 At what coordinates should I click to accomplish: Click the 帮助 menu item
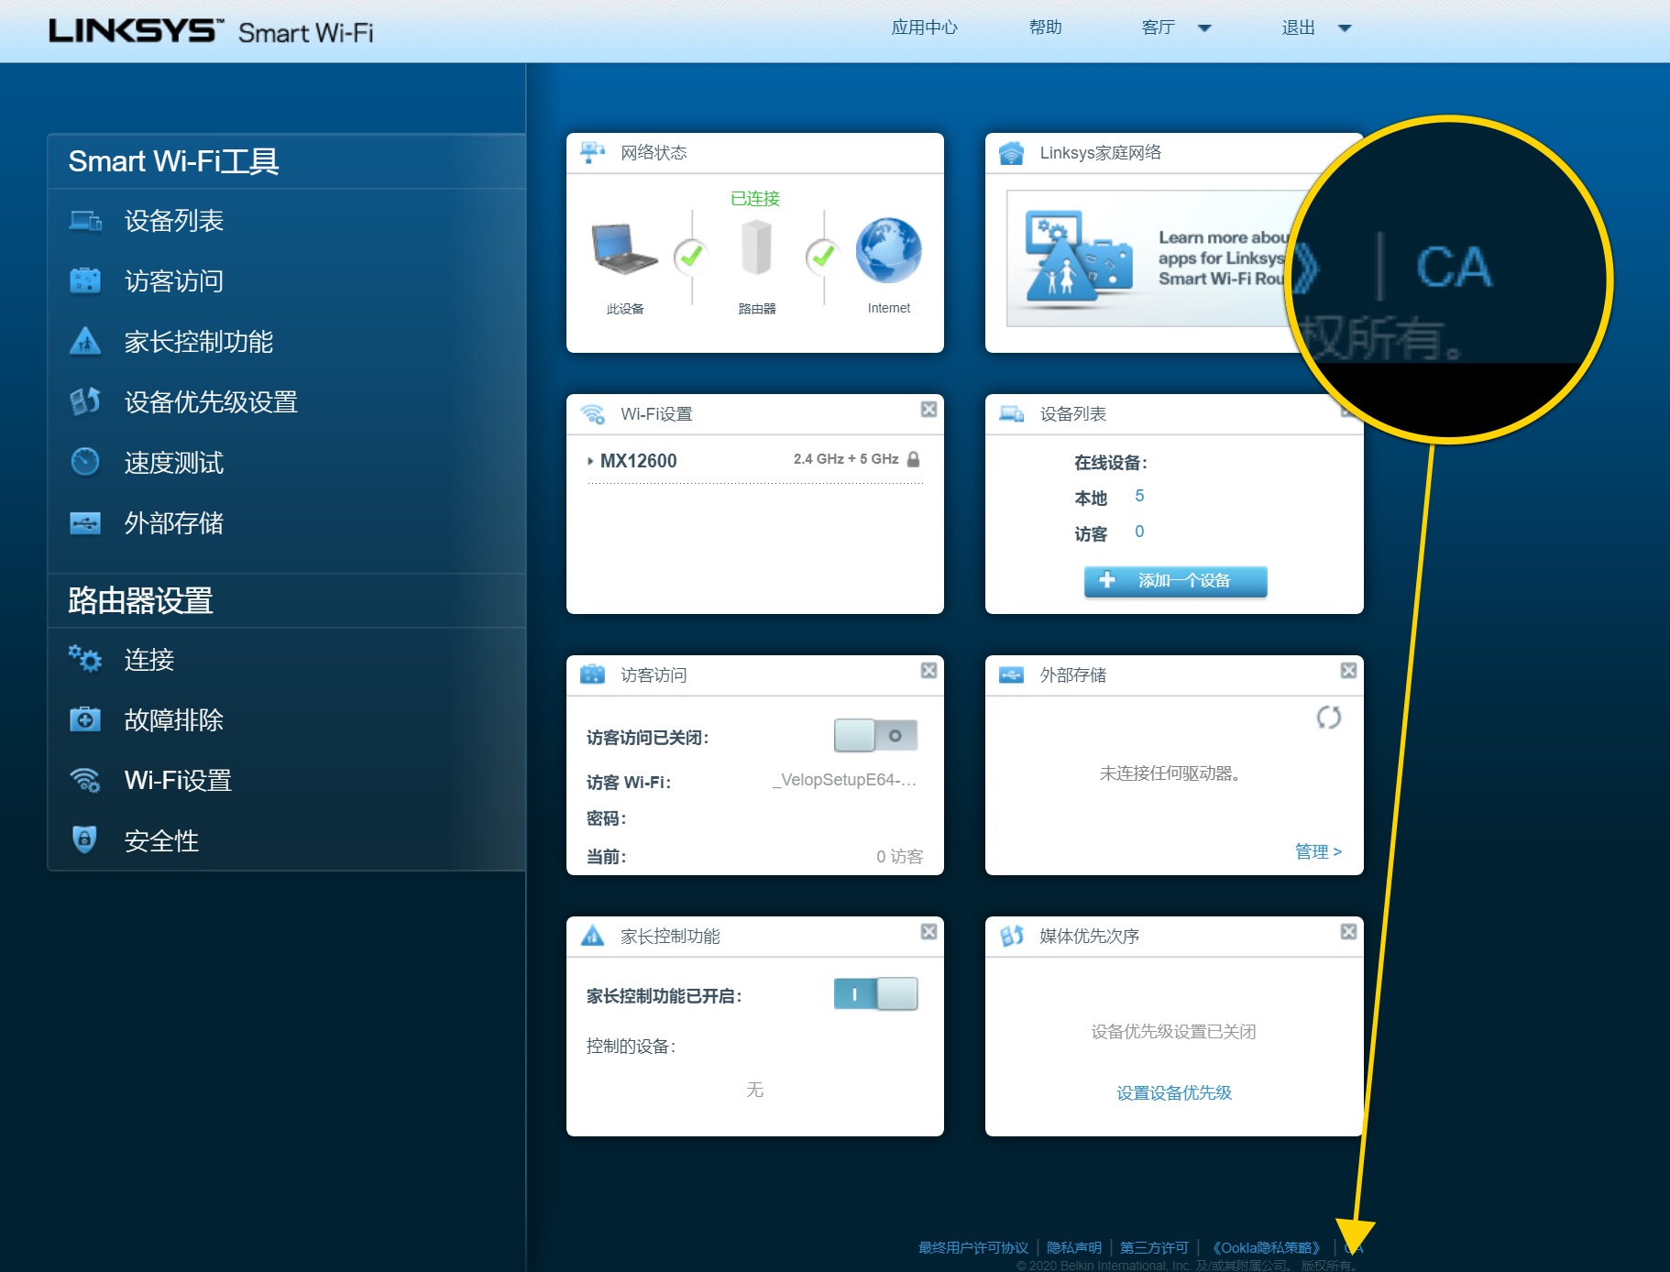click(x=1045, y=27)
